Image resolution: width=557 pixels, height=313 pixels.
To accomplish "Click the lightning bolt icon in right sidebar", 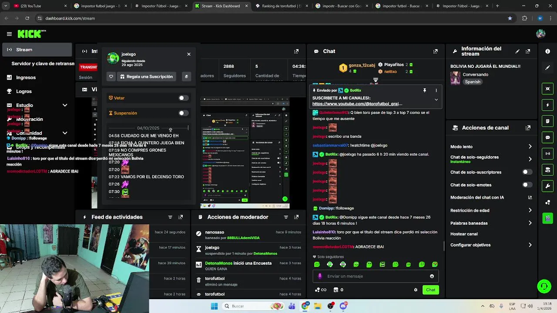I will (x=547, y=105).
